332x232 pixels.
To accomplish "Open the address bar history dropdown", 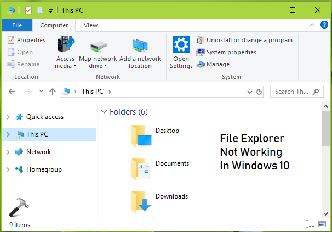I will tap(250, 92).
